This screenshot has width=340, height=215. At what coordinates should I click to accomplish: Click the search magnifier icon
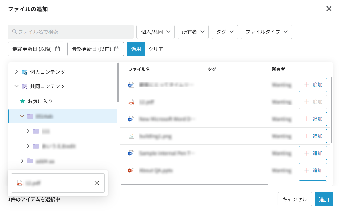click(15, 32)
